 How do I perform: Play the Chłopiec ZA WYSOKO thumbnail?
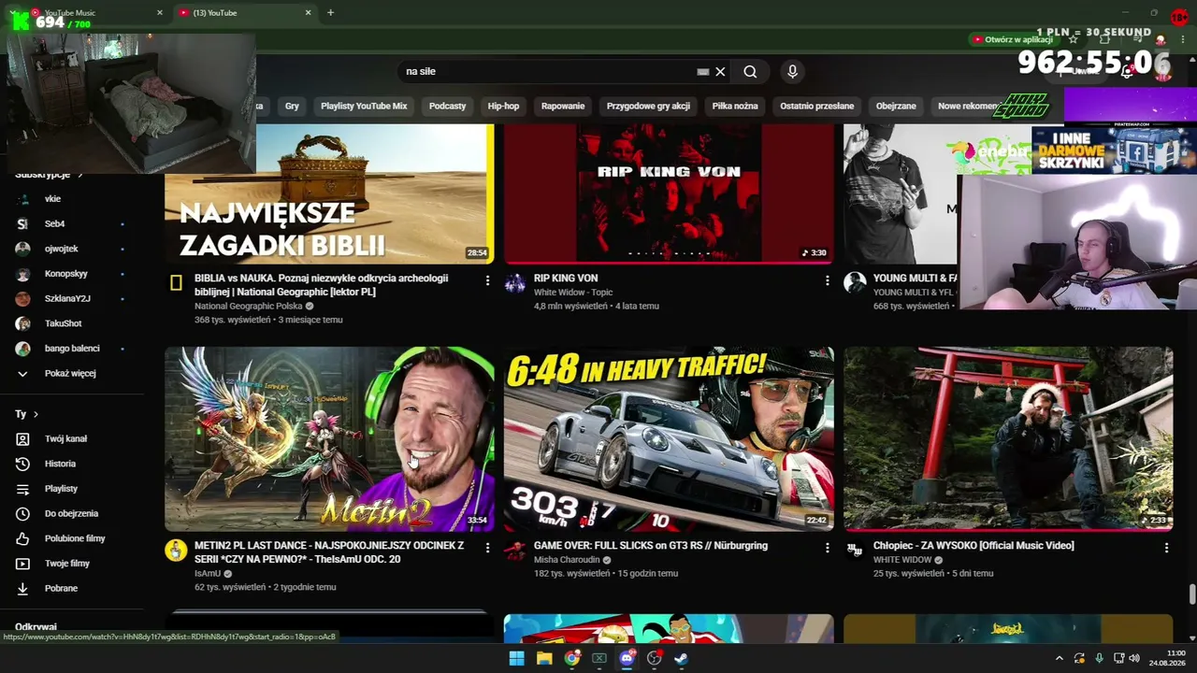(1008, 439)
